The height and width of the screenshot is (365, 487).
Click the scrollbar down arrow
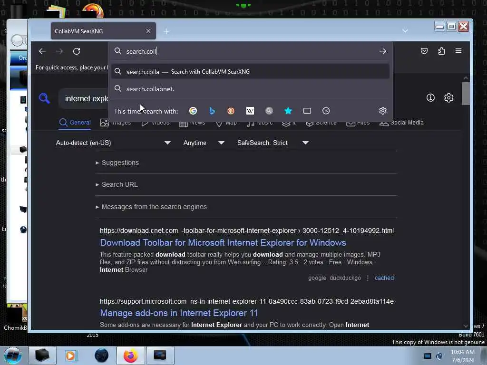(466, 326)
